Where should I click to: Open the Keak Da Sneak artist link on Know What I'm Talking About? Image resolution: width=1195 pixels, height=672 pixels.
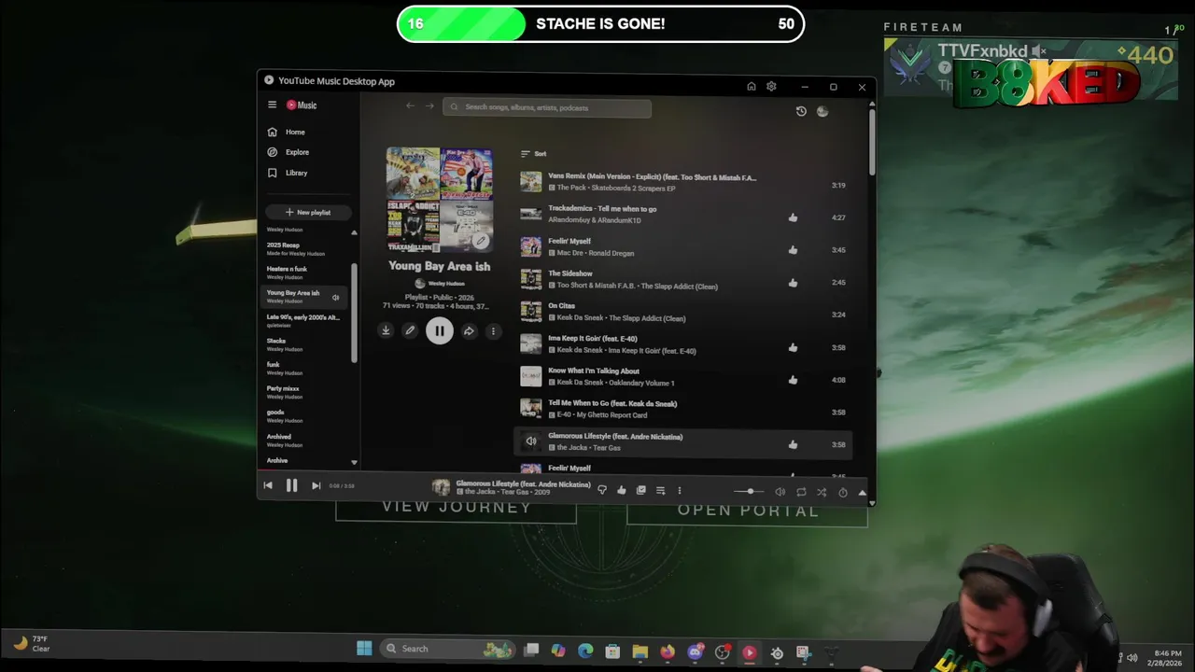580,383
